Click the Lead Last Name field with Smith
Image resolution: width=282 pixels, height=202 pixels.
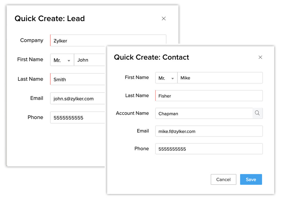(x=77, y=79)
